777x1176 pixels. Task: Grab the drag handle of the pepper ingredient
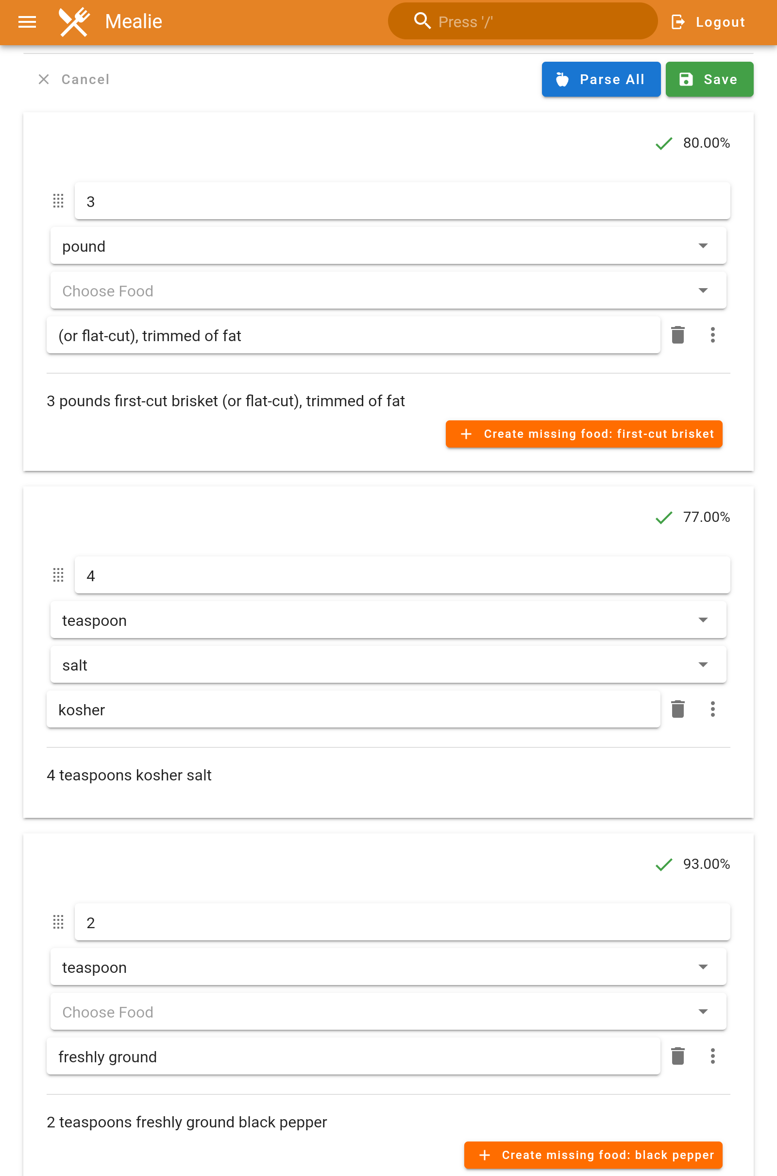tap(58, 922)
